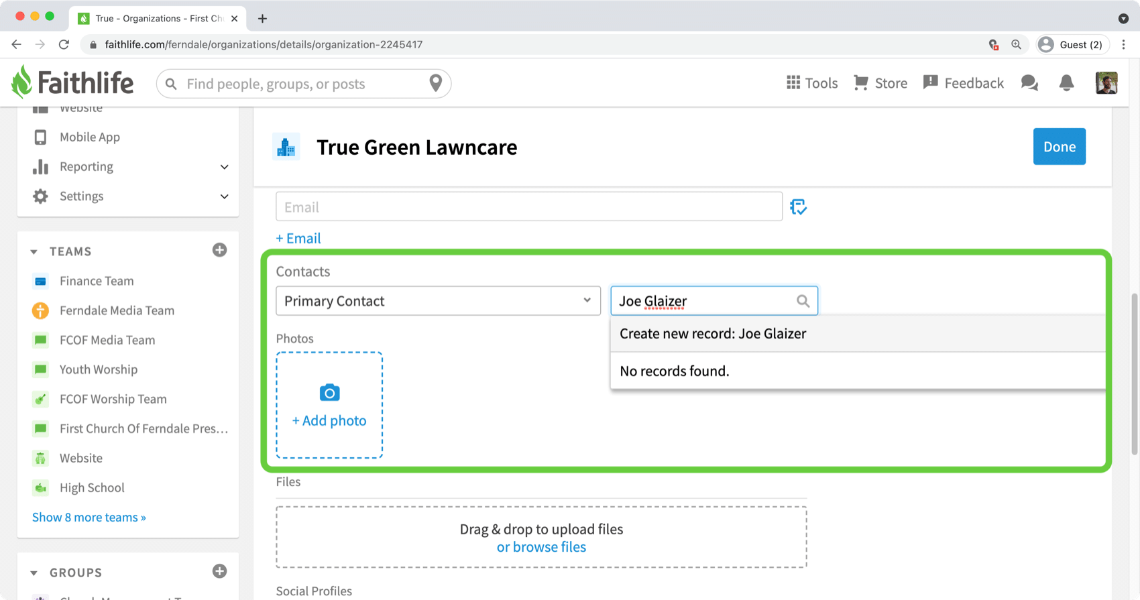Viewport: 1140px width, 600px height.
Task: Collapse the TEAMS section triangle
Action: point(34,251)
